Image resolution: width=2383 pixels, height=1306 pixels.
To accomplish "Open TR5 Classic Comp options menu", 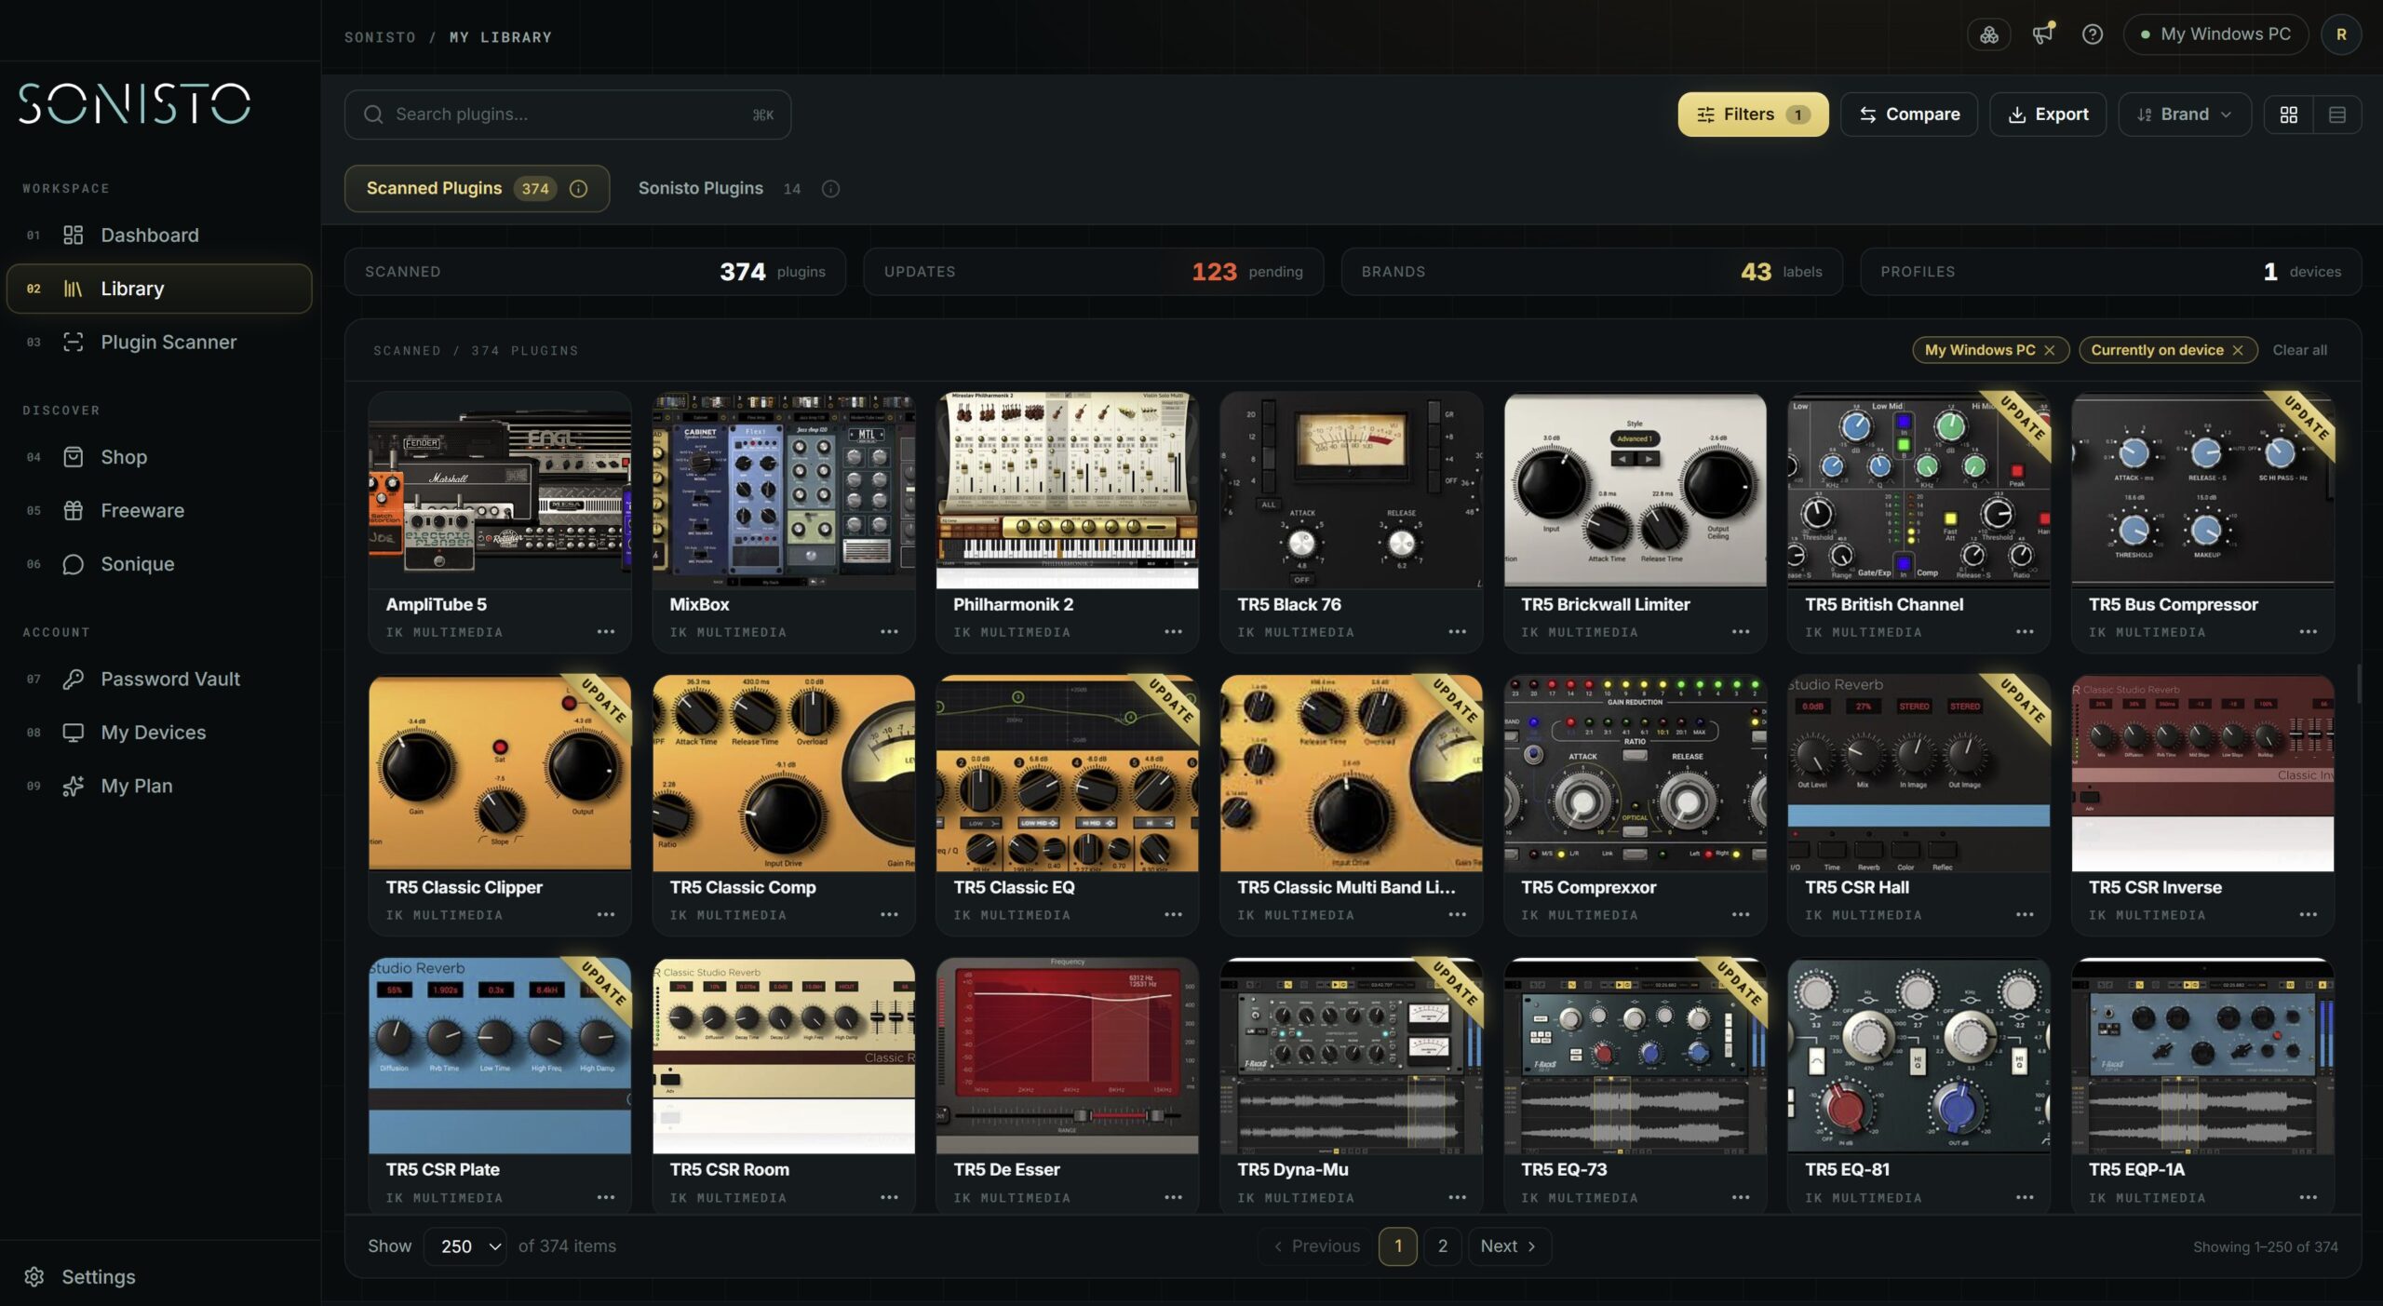I will pos(890,915).
